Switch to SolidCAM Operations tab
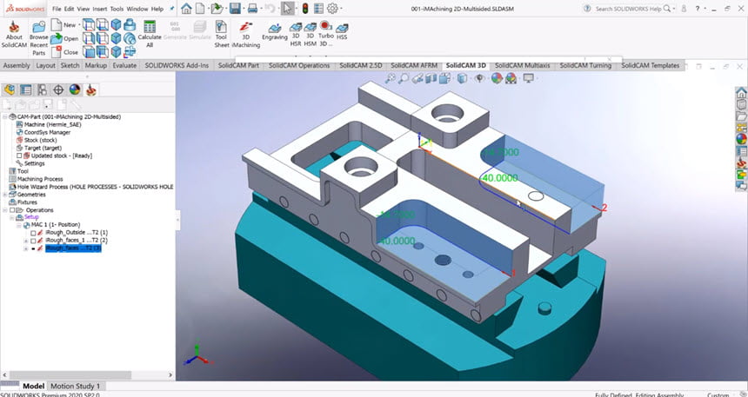The image size is (748, 397). click(299, 65)
